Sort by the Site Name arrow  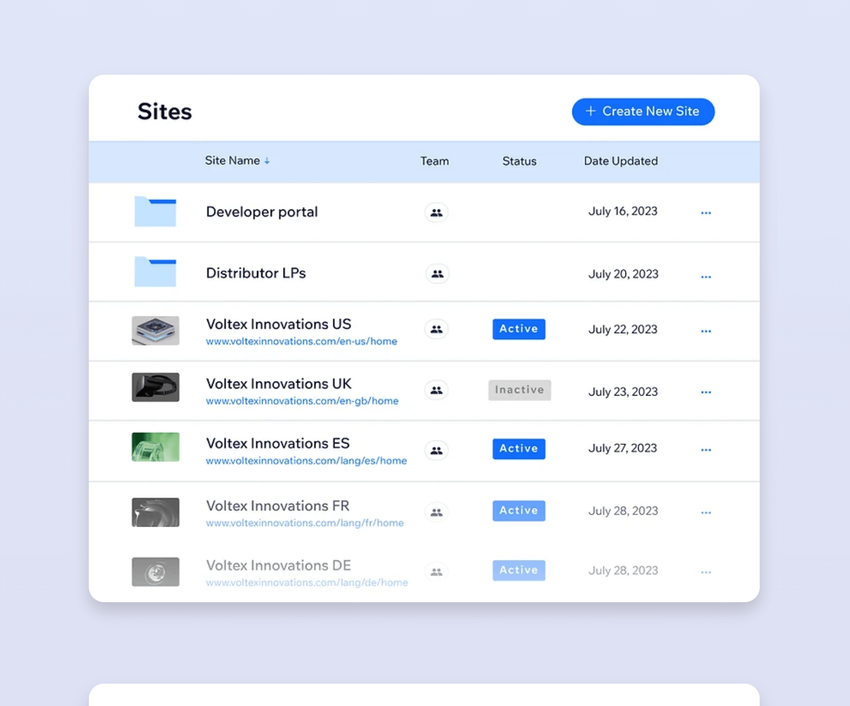(x=267, y=161)
